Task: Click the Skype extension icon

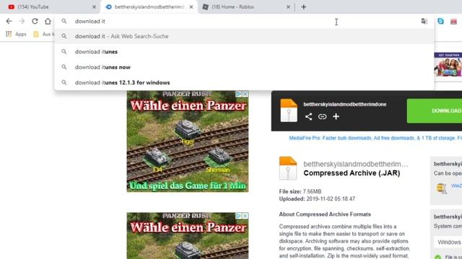Action: pyautogui.click(x=440, y=21)
